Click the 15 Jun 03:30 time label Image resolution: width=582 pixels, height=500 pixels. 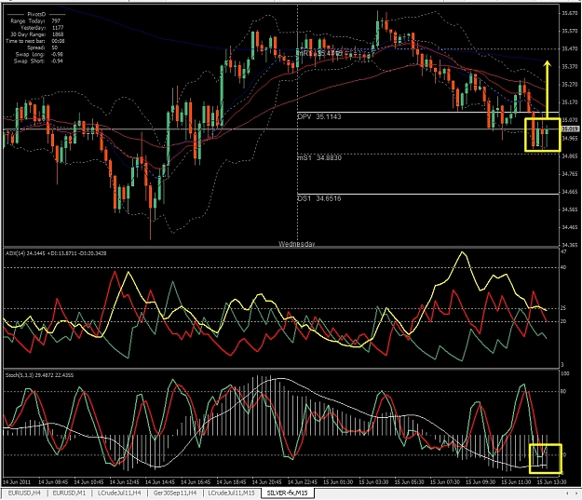373,481
